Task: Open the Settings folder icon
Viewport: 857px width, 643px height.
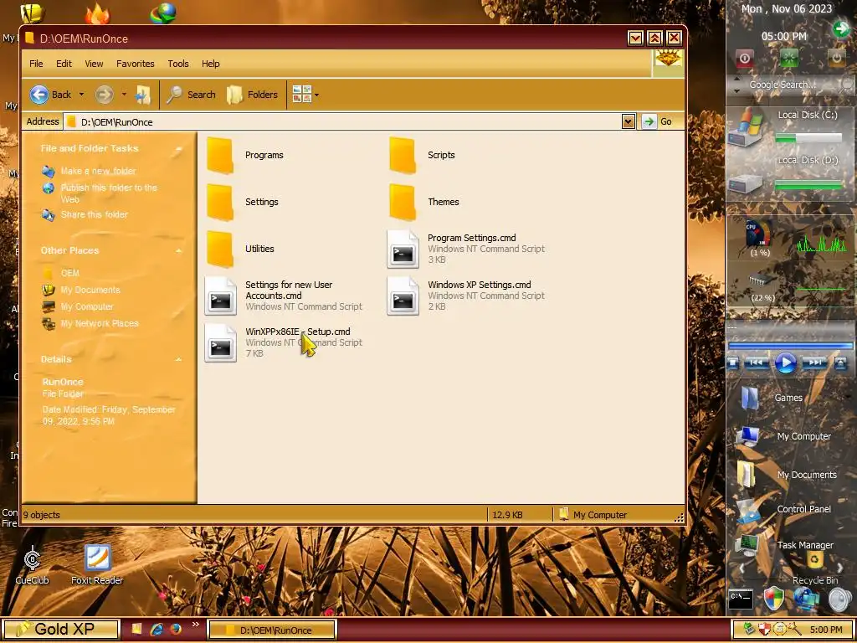Action: coord(220,203)
